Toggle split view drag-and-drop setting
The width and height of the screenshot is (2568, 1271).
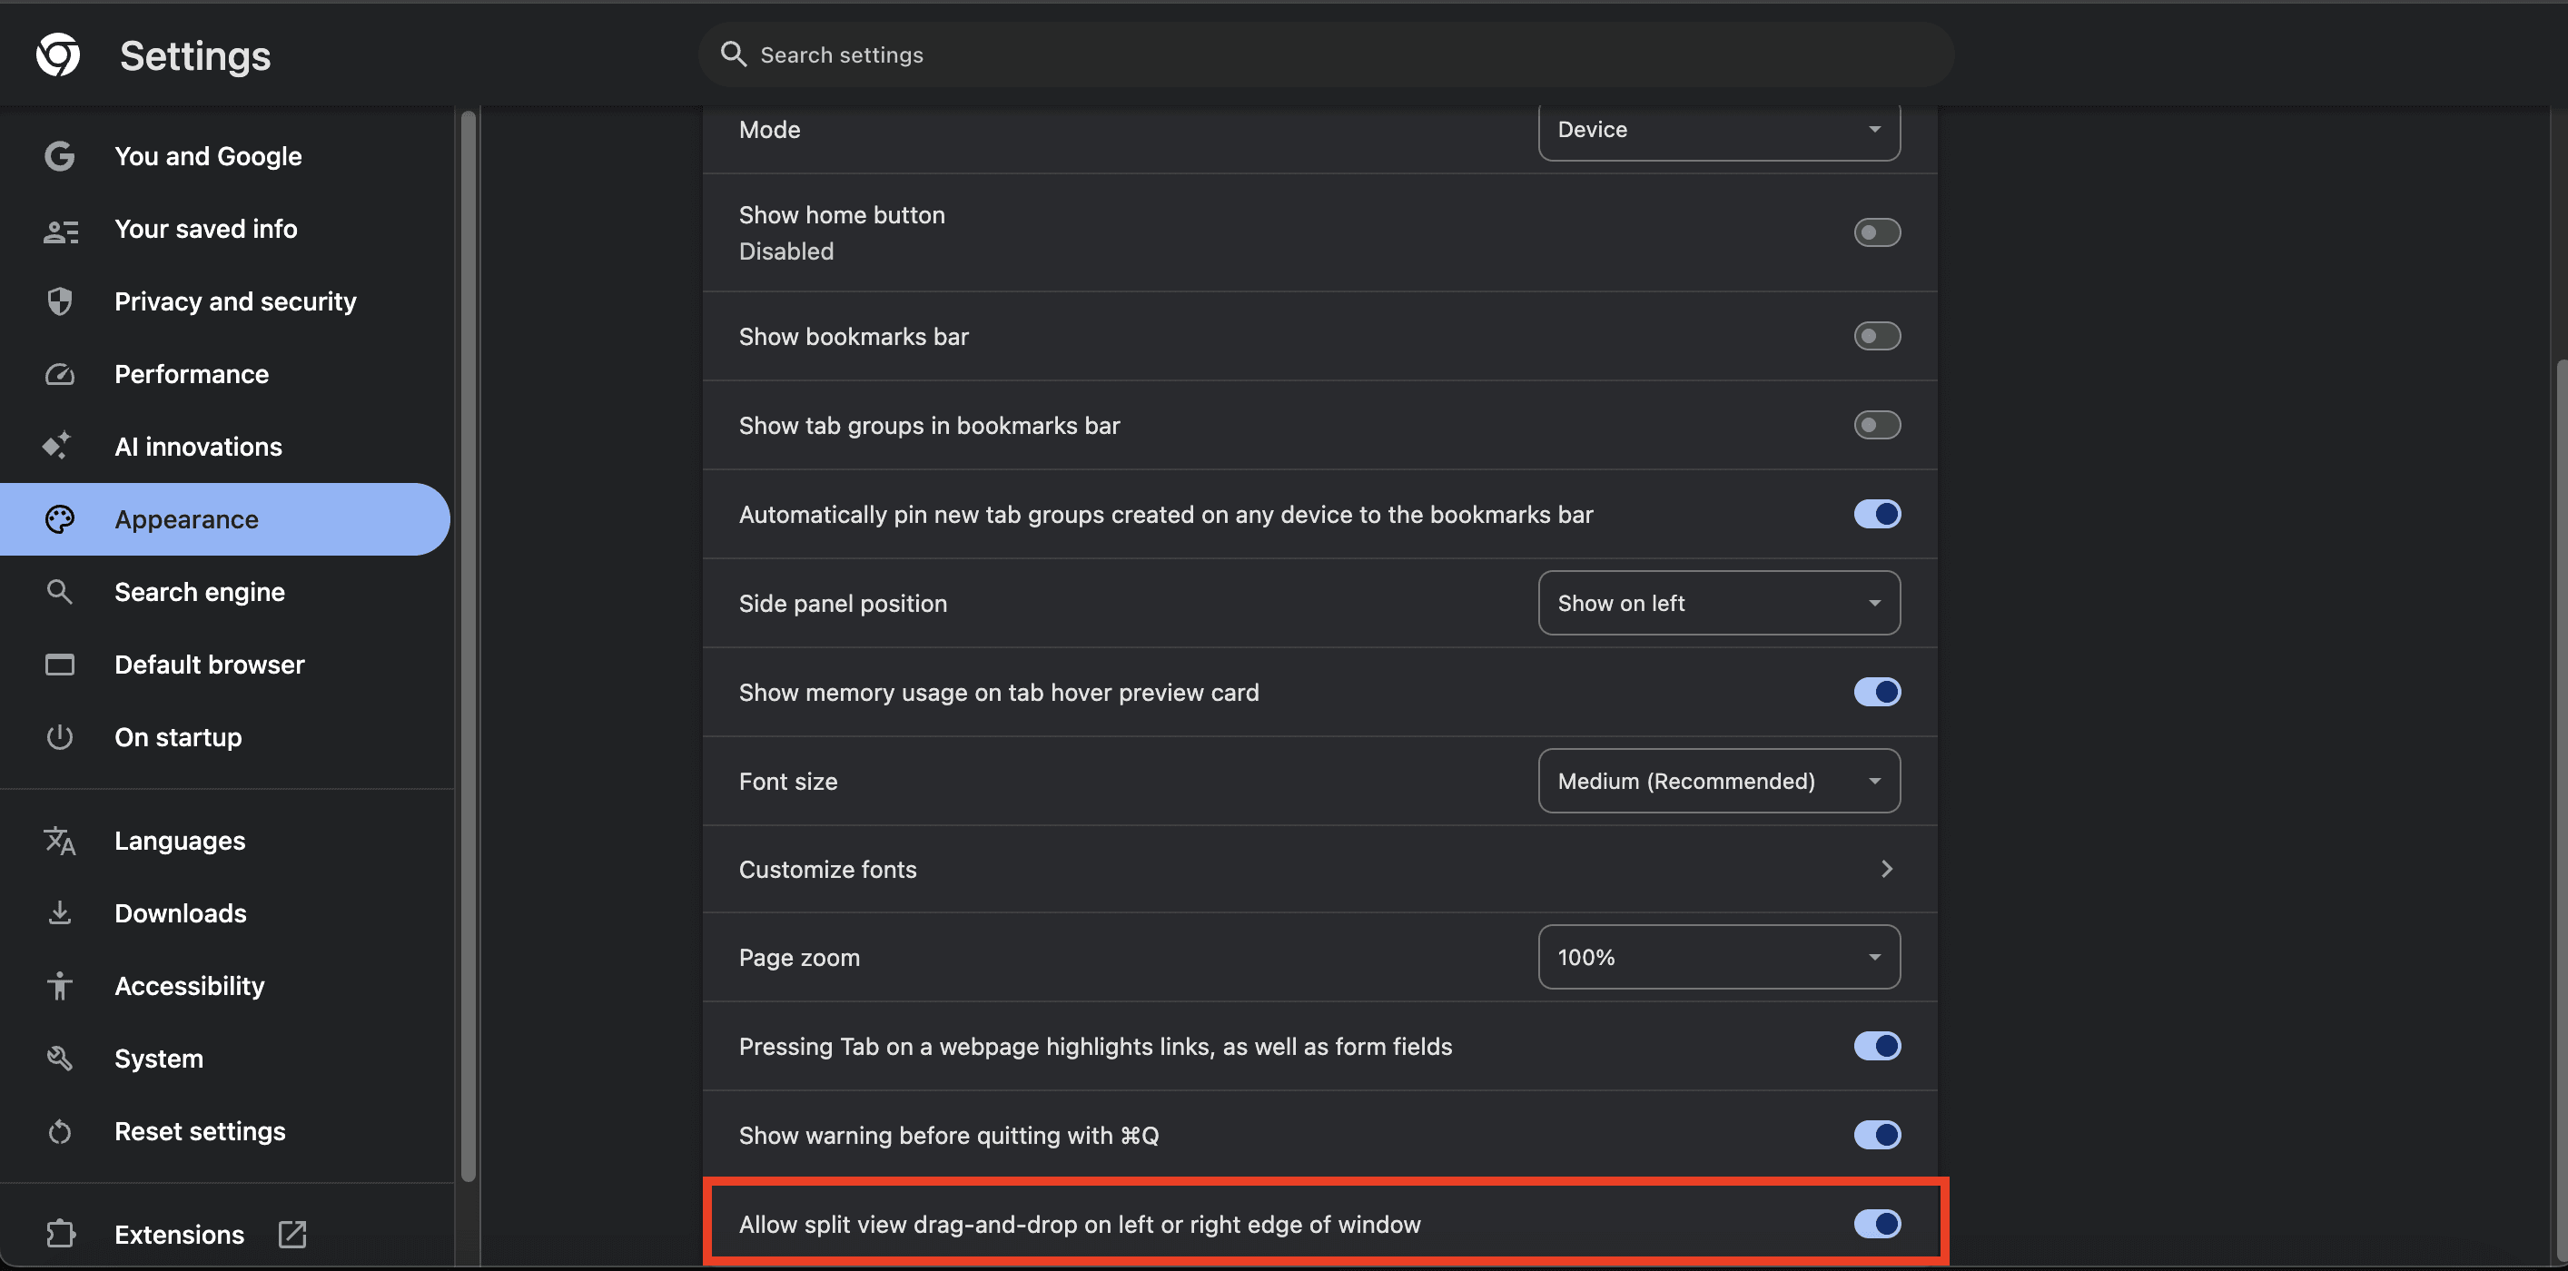[1877, 1223]
